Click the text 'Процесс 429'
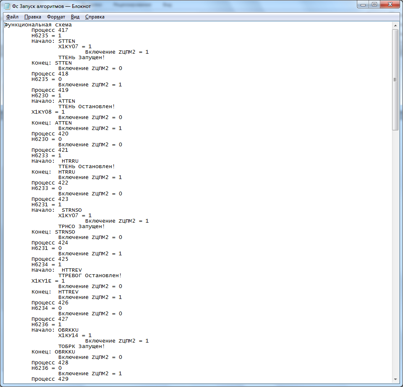The width and height of the screenshot is (403, 387). point(50,379)
